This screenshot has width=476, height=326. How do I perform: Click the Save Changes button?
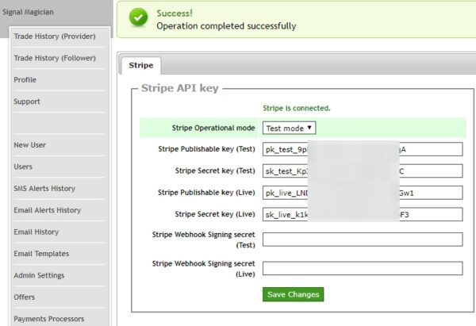293,294
